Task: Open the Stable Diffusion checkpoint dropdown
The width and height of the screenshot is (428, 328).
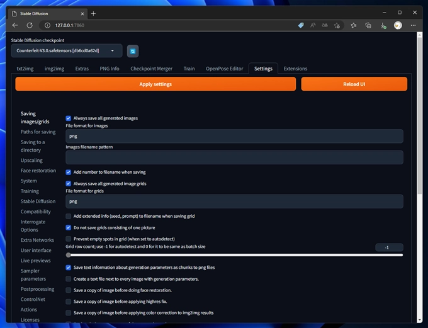Action: click(x=67, y=51)
